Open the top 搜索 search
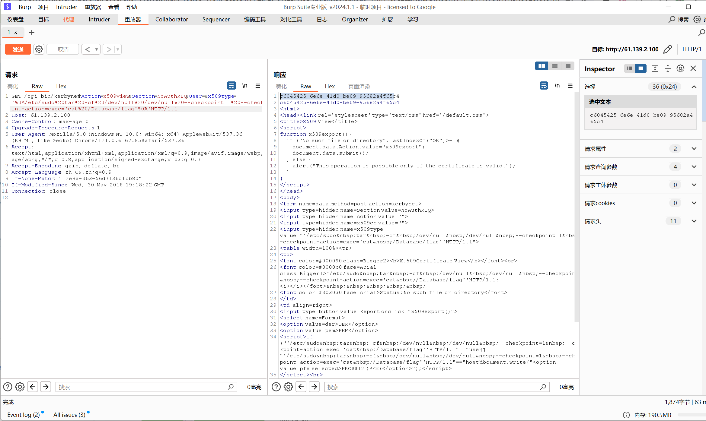This screenshot has height=421, width=706. coord(679,20)
